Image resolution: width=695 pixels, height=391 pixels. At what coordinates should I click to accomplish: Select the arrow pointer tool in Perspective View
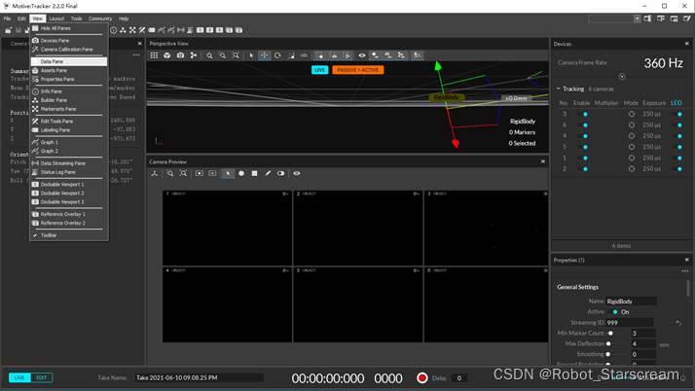coord(251,55)
